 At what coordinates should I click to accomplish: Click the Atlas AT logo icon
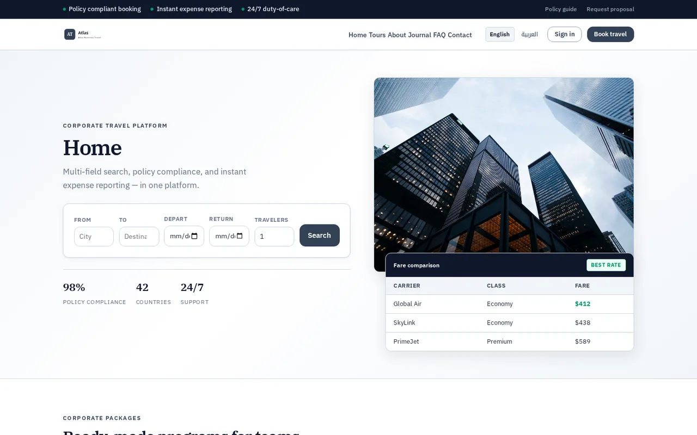[x=70, y=34]
